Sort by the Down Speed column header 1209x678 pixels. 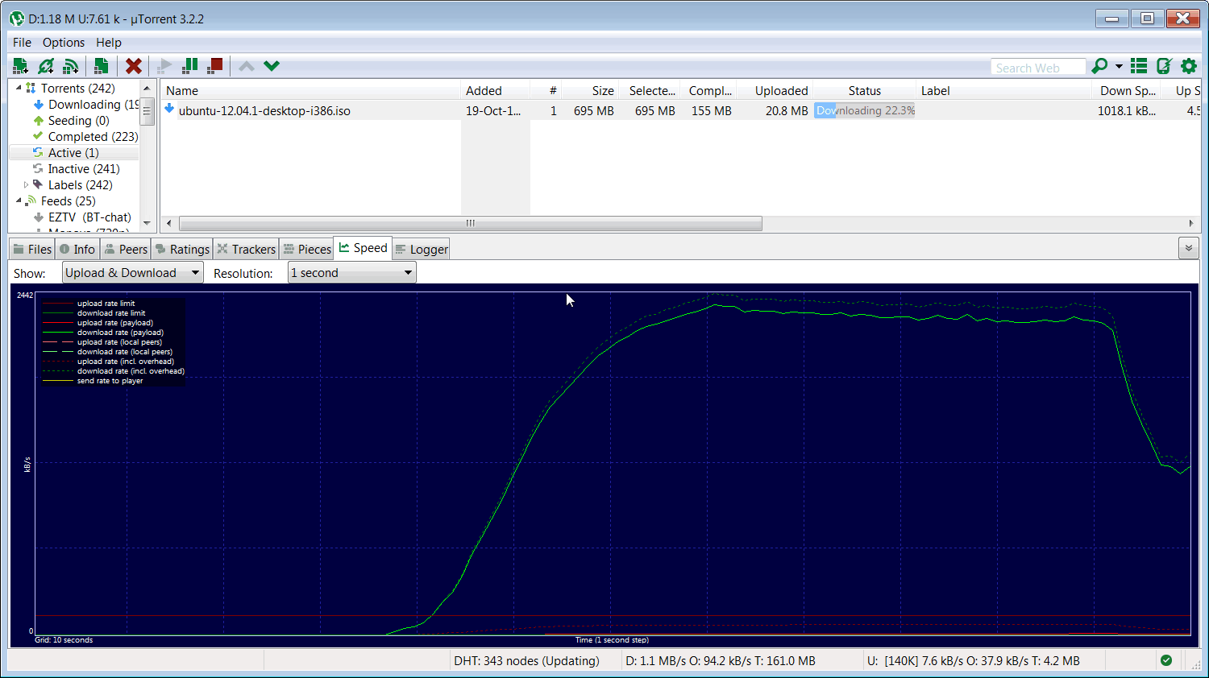tap(1127, 91)
